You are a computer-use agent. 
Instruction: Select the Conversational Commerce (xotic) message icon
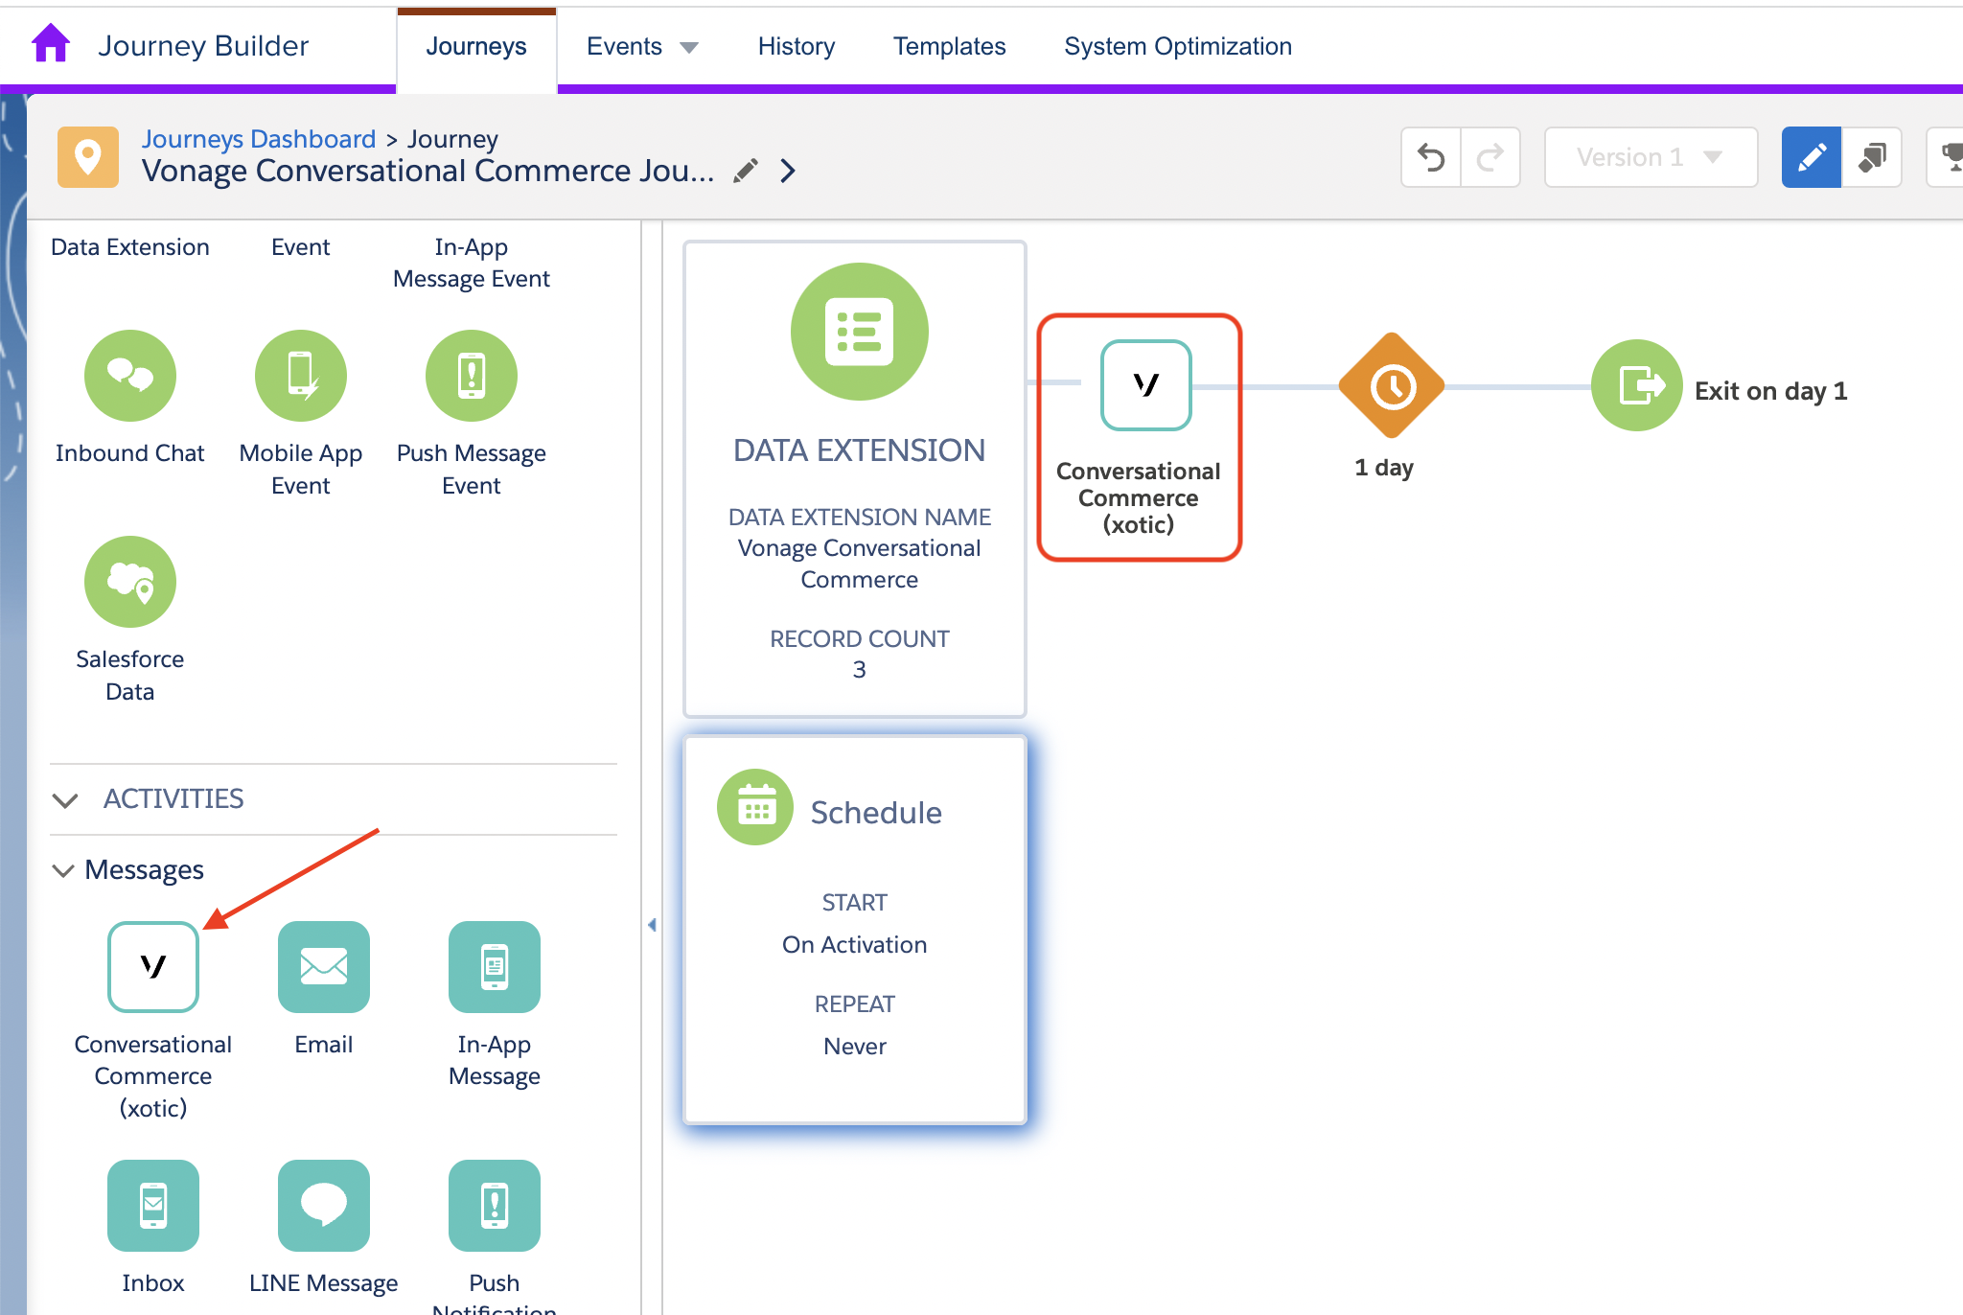[152, 967]
